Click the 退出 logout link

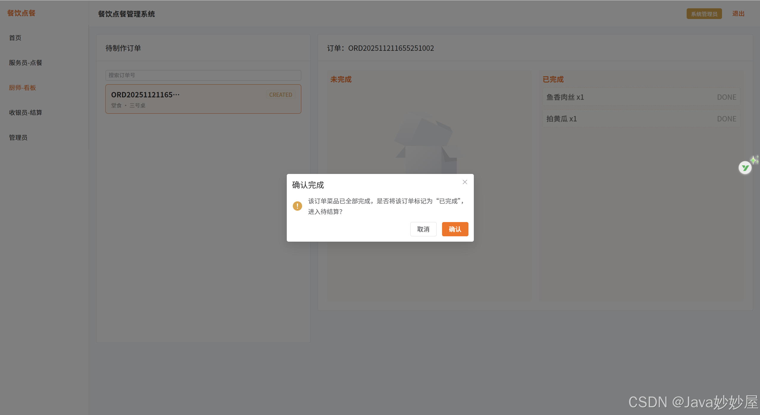[x=738, y=14]
